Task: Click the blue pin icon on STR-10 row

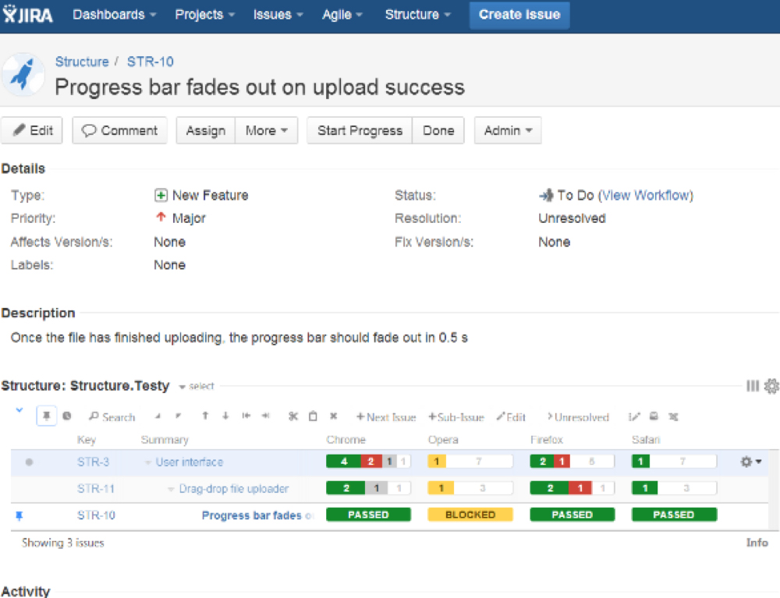Action: pos(19,516)
